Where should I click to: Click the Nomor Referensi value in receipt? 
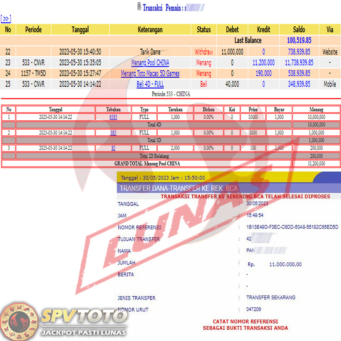(292, 227)
